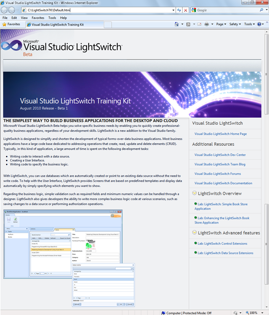Open the Print dropdown arrow

pyautogui.click(x=212, y=24)
